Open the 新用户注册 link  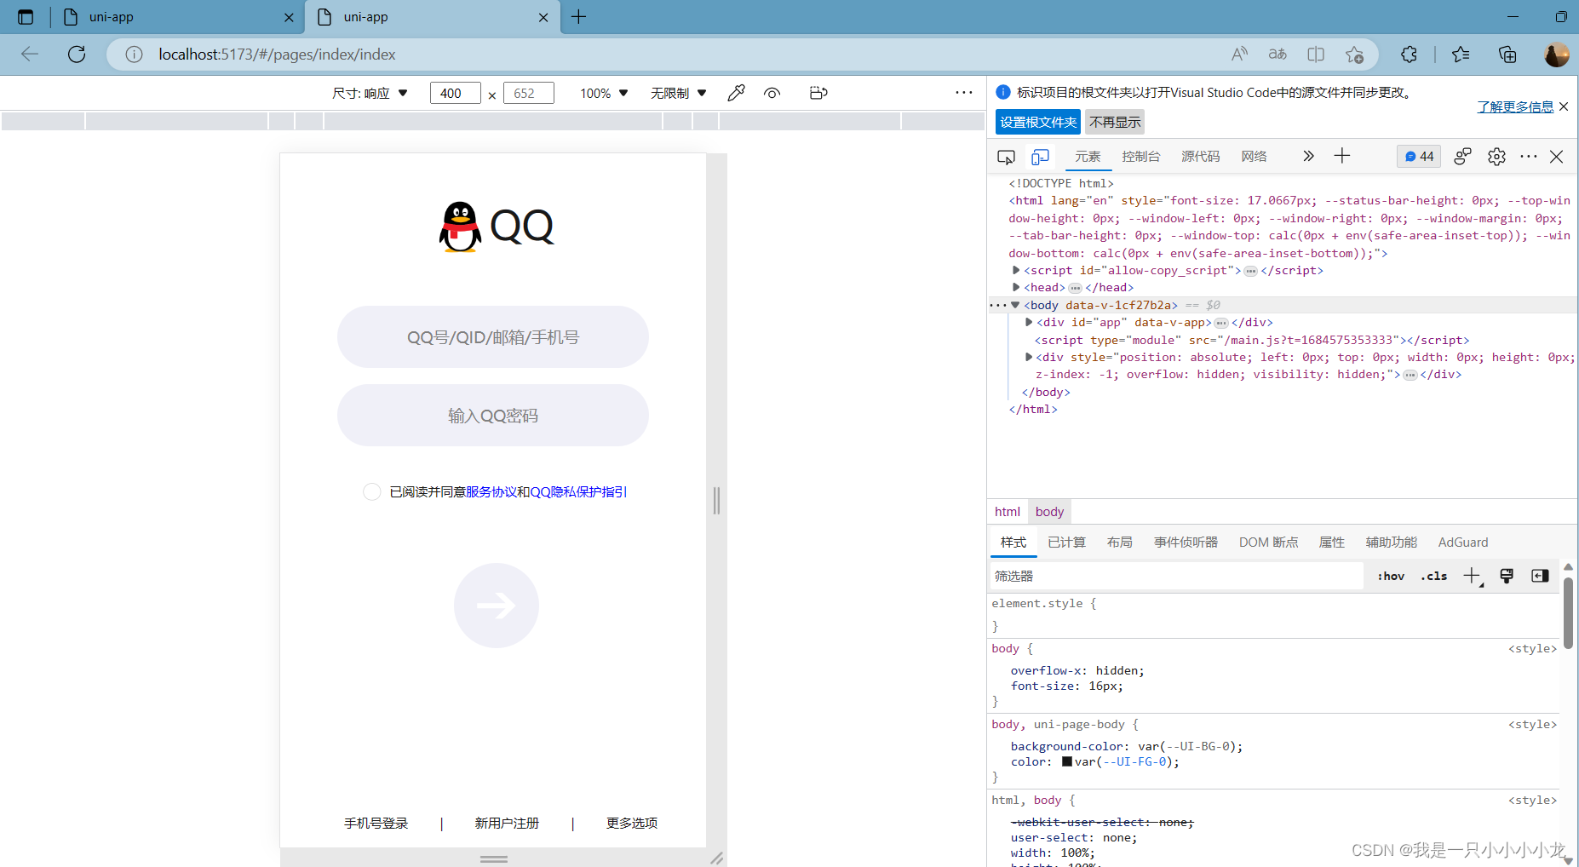pyautogui.click(x=506, y=823)
